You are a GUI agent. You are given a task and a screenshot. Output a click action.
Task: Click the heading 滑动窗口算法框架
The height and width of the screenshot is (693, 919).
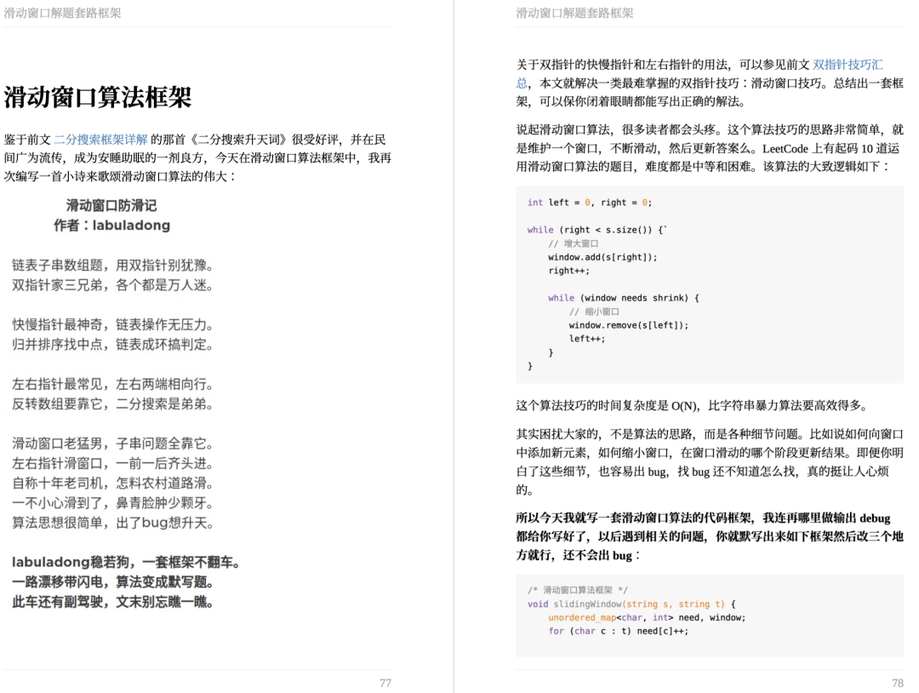(x=98, y=97)
